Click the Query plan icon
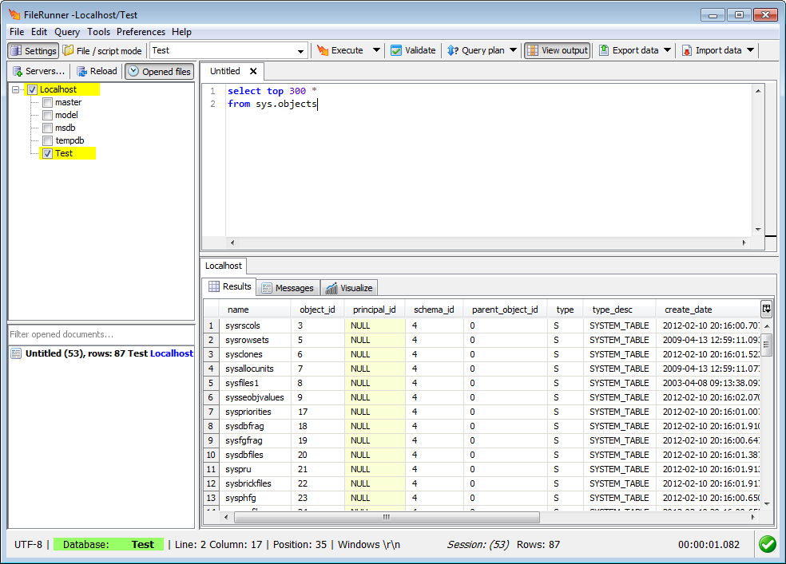 pyautogui.click(x=453, y=50)
